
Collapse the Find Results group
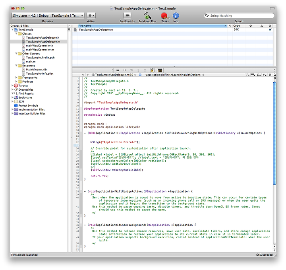pyautogui.click(x=12, y=93)
